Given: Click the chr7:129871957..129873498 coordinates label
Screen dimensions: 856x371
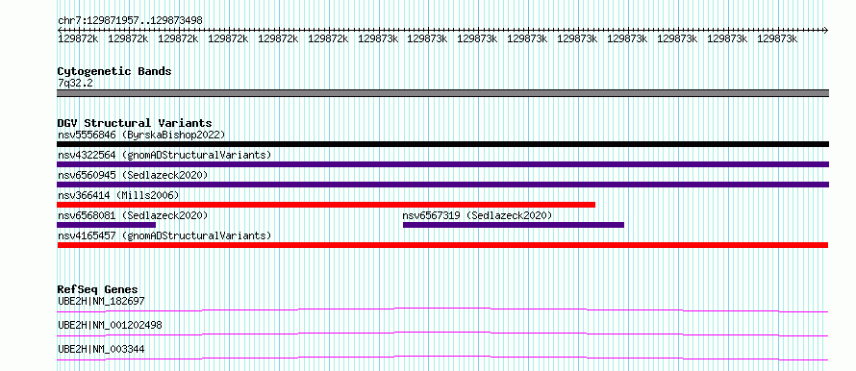Looking at the screenshot, I should click(x=130, y=20).
